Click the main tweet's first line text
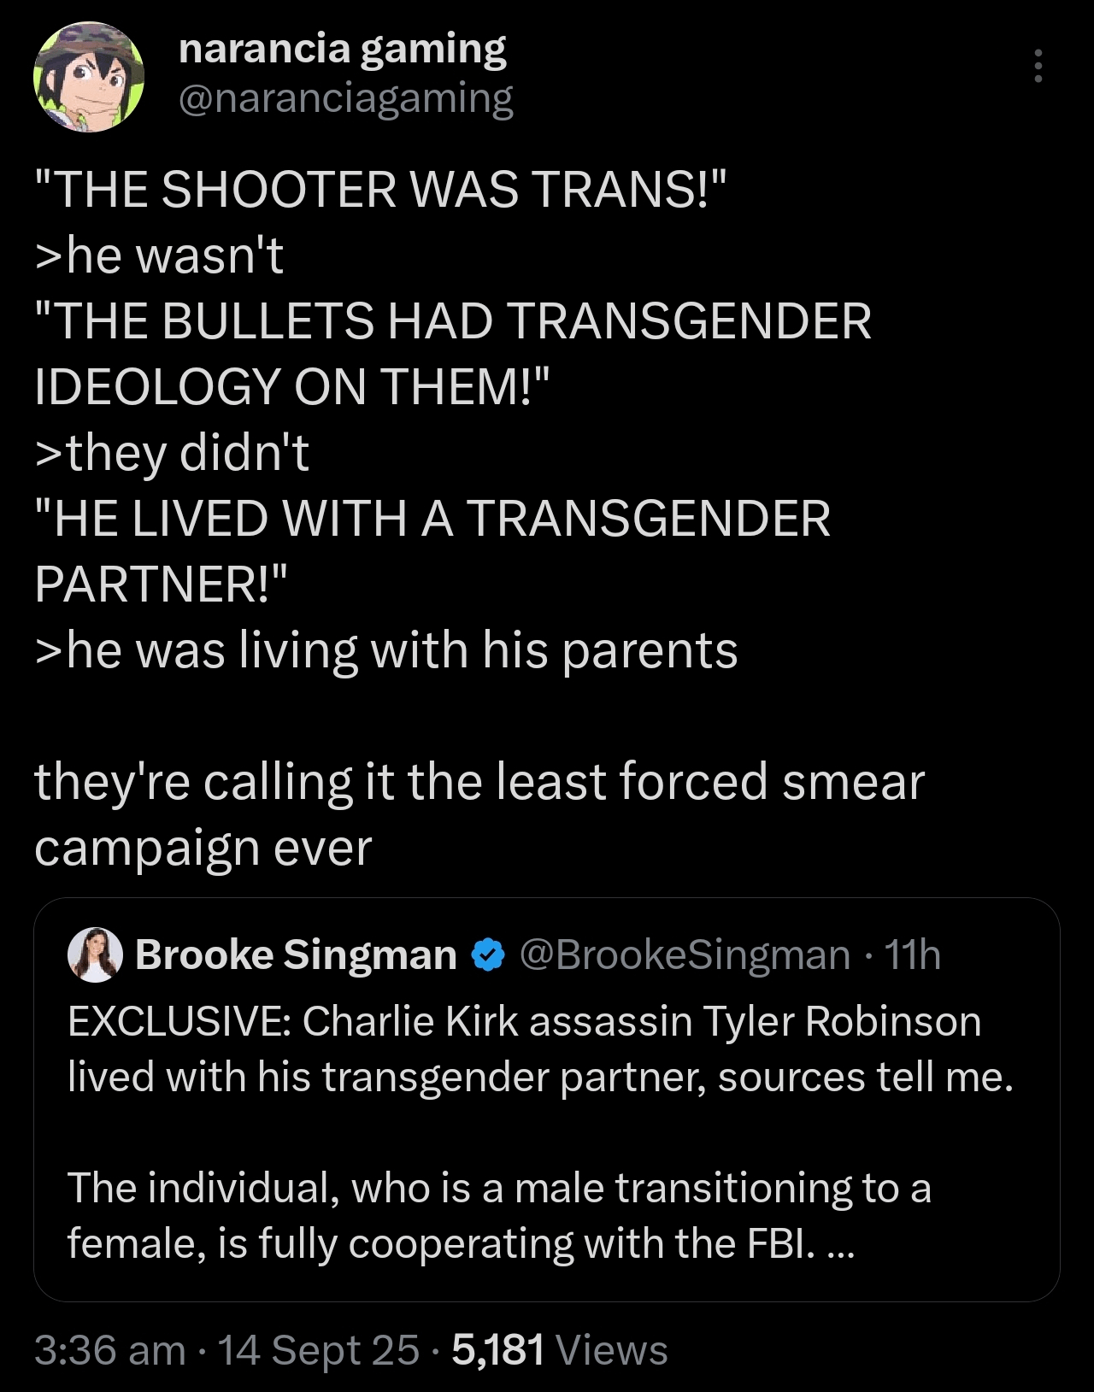This screenshot has width=1094, height=1392. coord(381,189)
